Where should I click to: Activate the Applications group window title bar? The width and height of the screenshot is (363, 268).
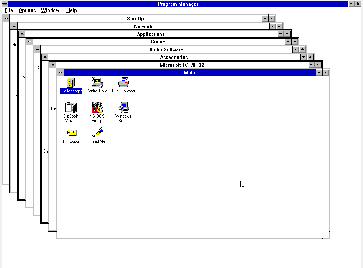(x=151, y=34)
